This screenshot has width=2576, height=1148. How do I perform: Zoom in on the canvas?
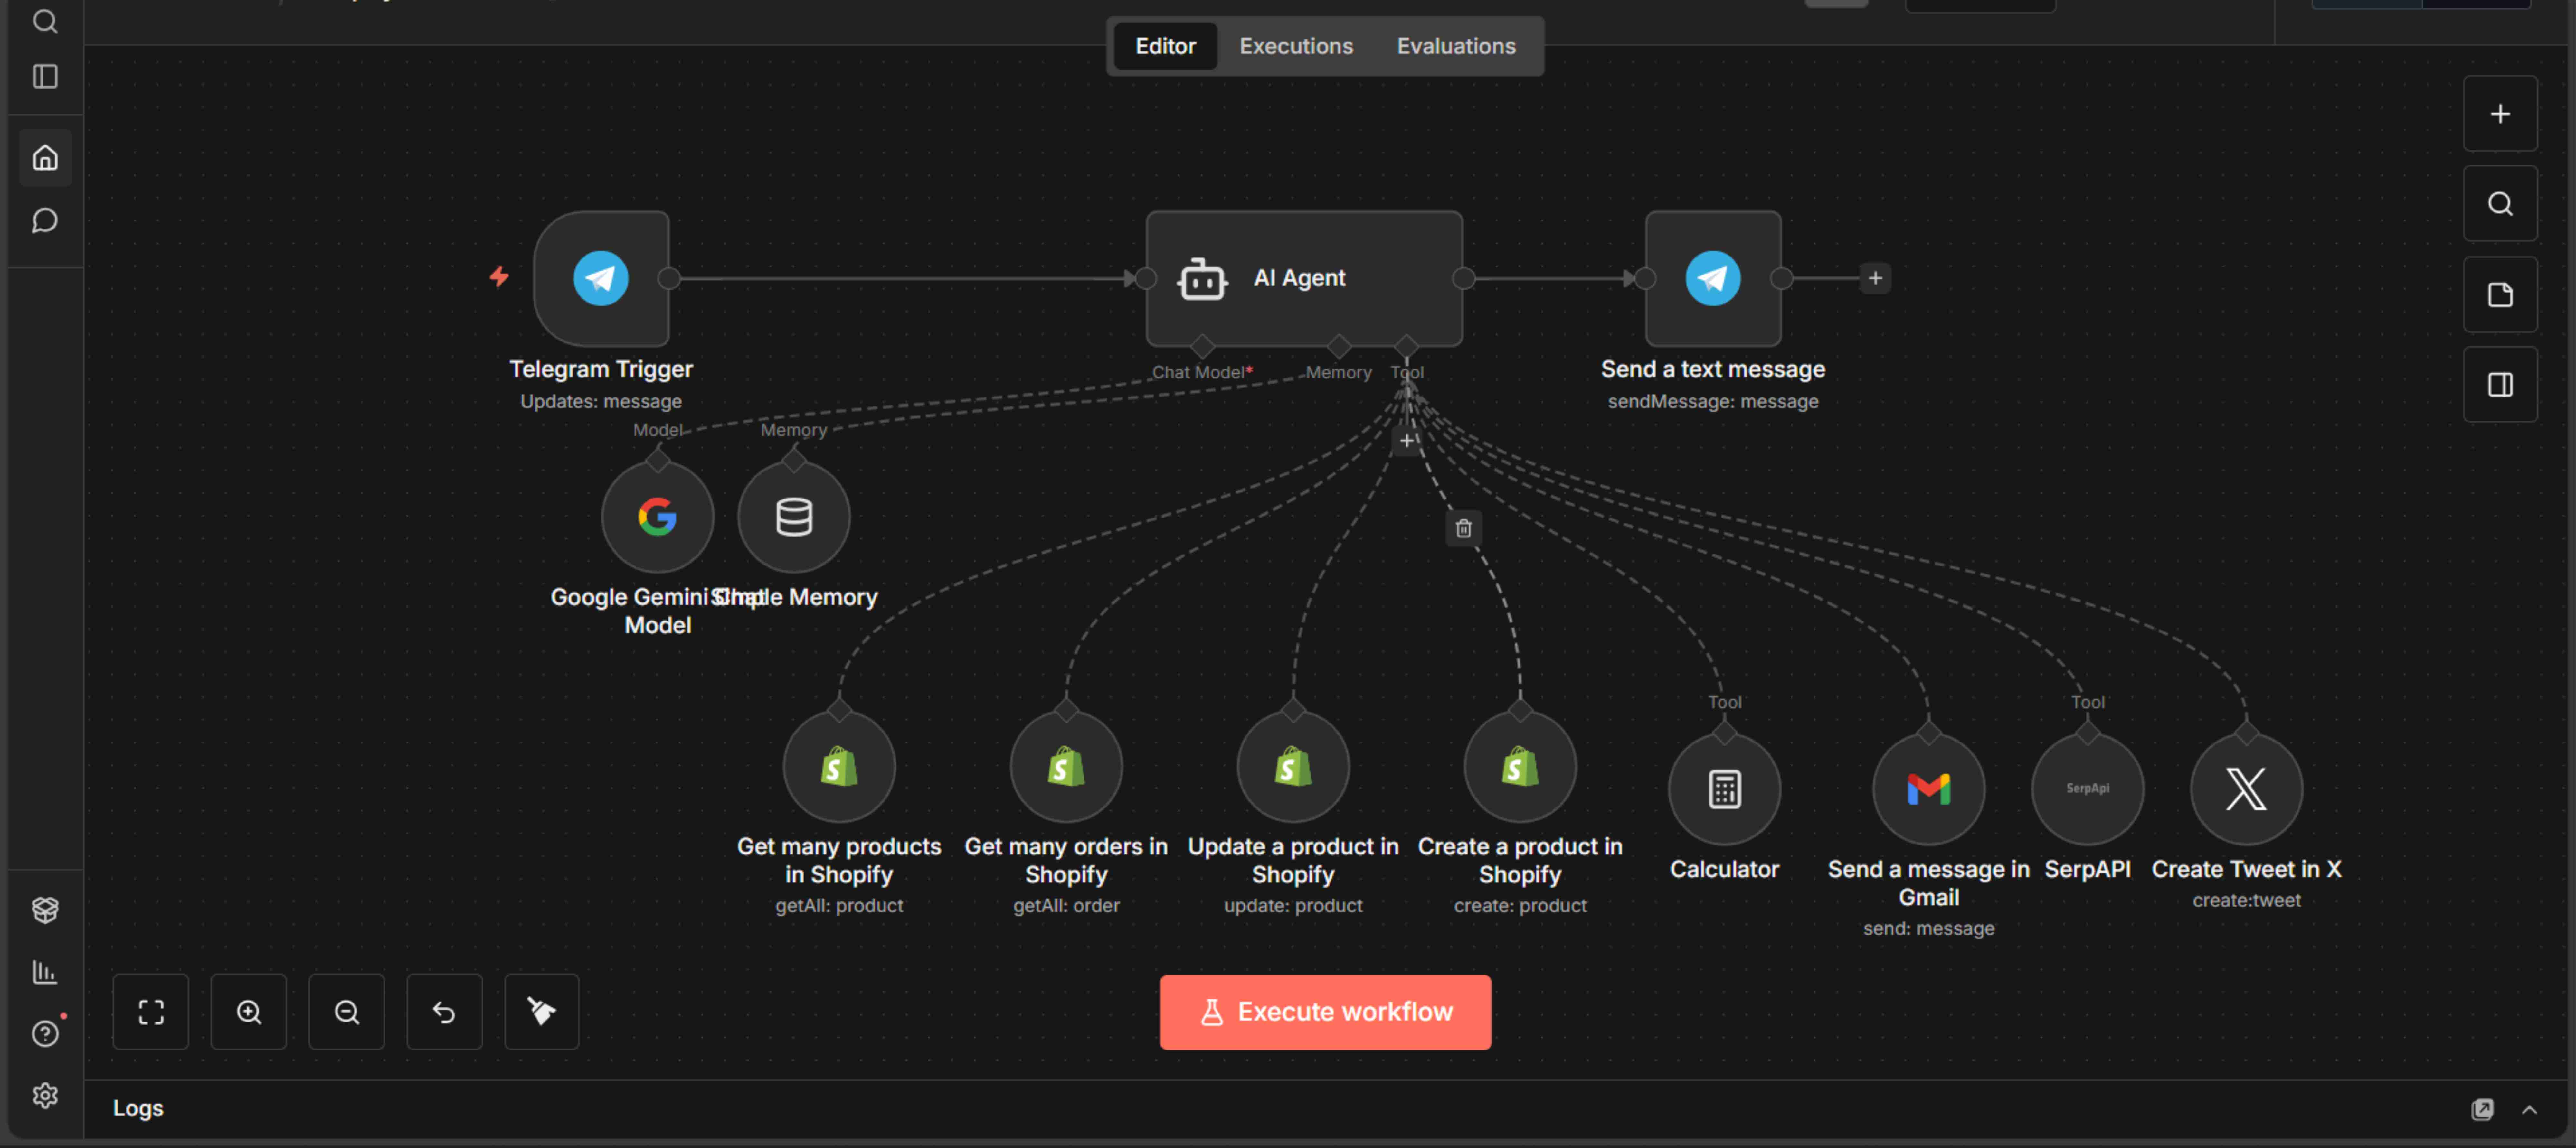(x=249, y=1012)
